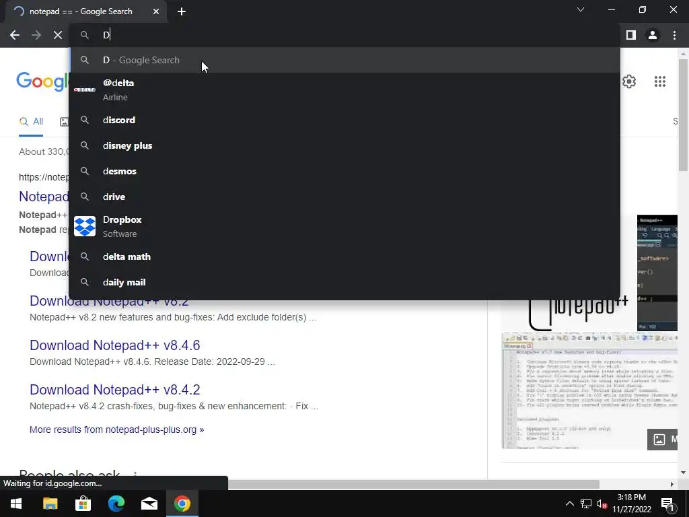Click the Delta airline logo icon

point(85,90)
